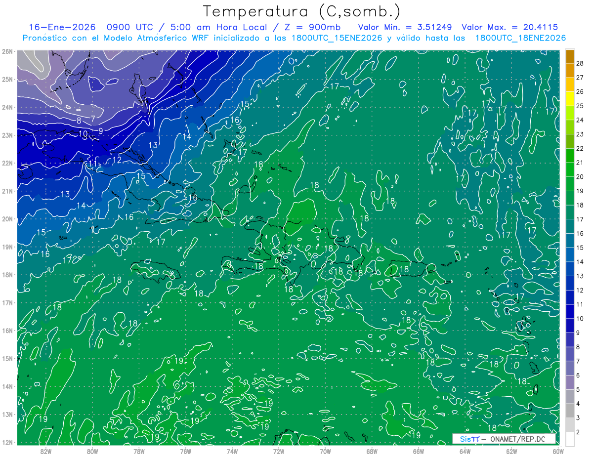Click latitude axis label "23N"
Image resolution: width=593 pixels, height=458 pixels.
[7, 135]
